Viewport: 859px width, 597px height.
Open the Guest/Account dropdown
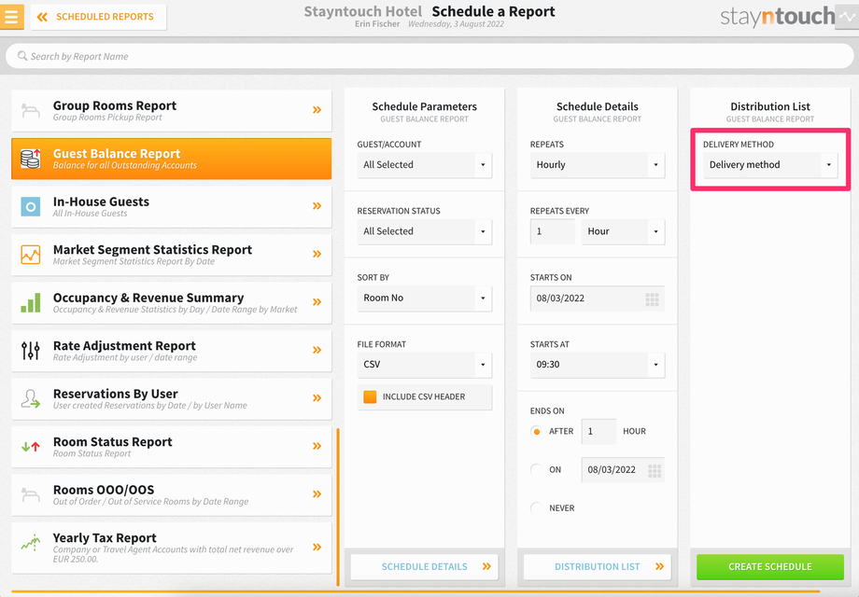click(425, 165)
